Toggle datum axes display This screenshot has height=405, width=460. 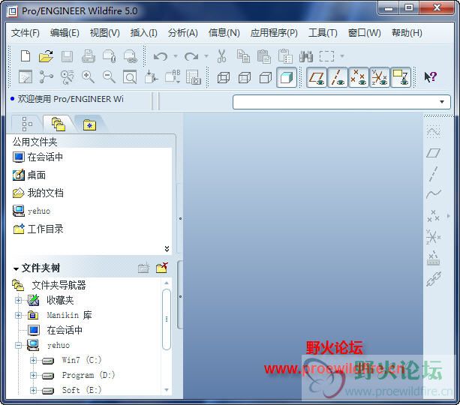(x=338, y=78)
